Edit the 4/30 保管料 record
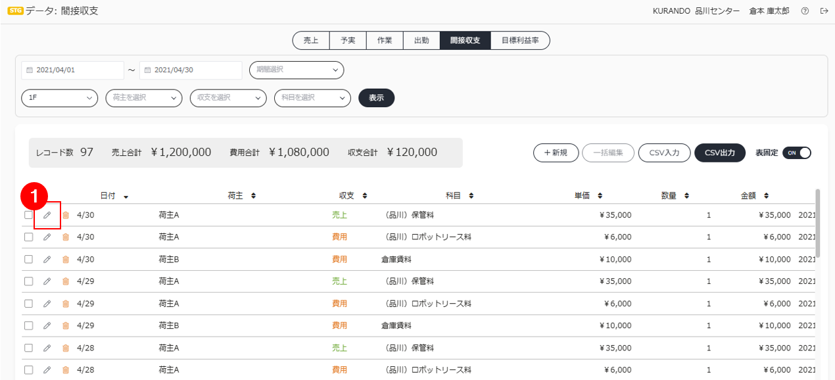The width and height of the screenshot is (835, 380). point(47,215)
